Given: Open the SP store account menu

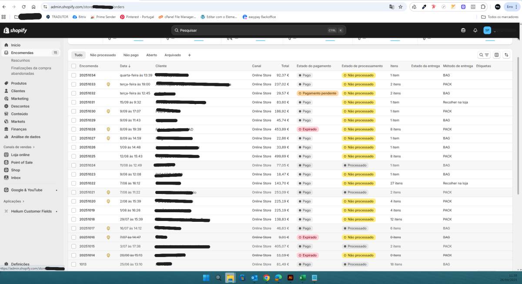Looking at the screenshot, I should (487, 30).
